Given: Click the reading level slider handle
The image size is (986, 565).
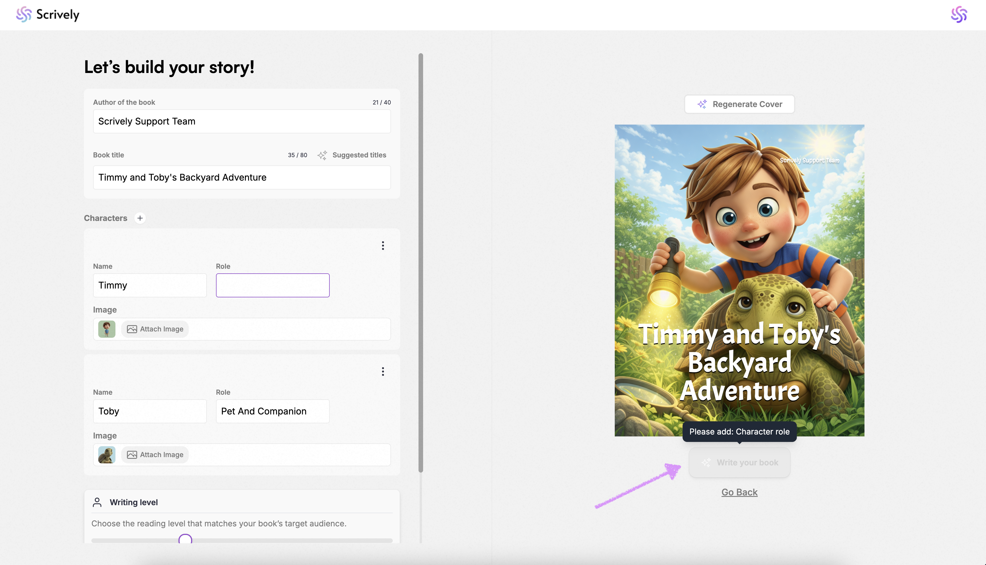Looking at the screenshot, I should coord(185,540).
